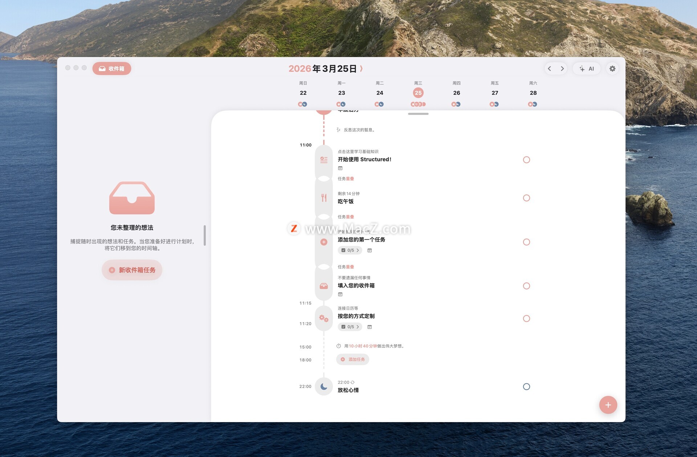Click the text 点击这里学习基础知识
The width and height of the screenshot is (697, 457).
tap(358, 152)
